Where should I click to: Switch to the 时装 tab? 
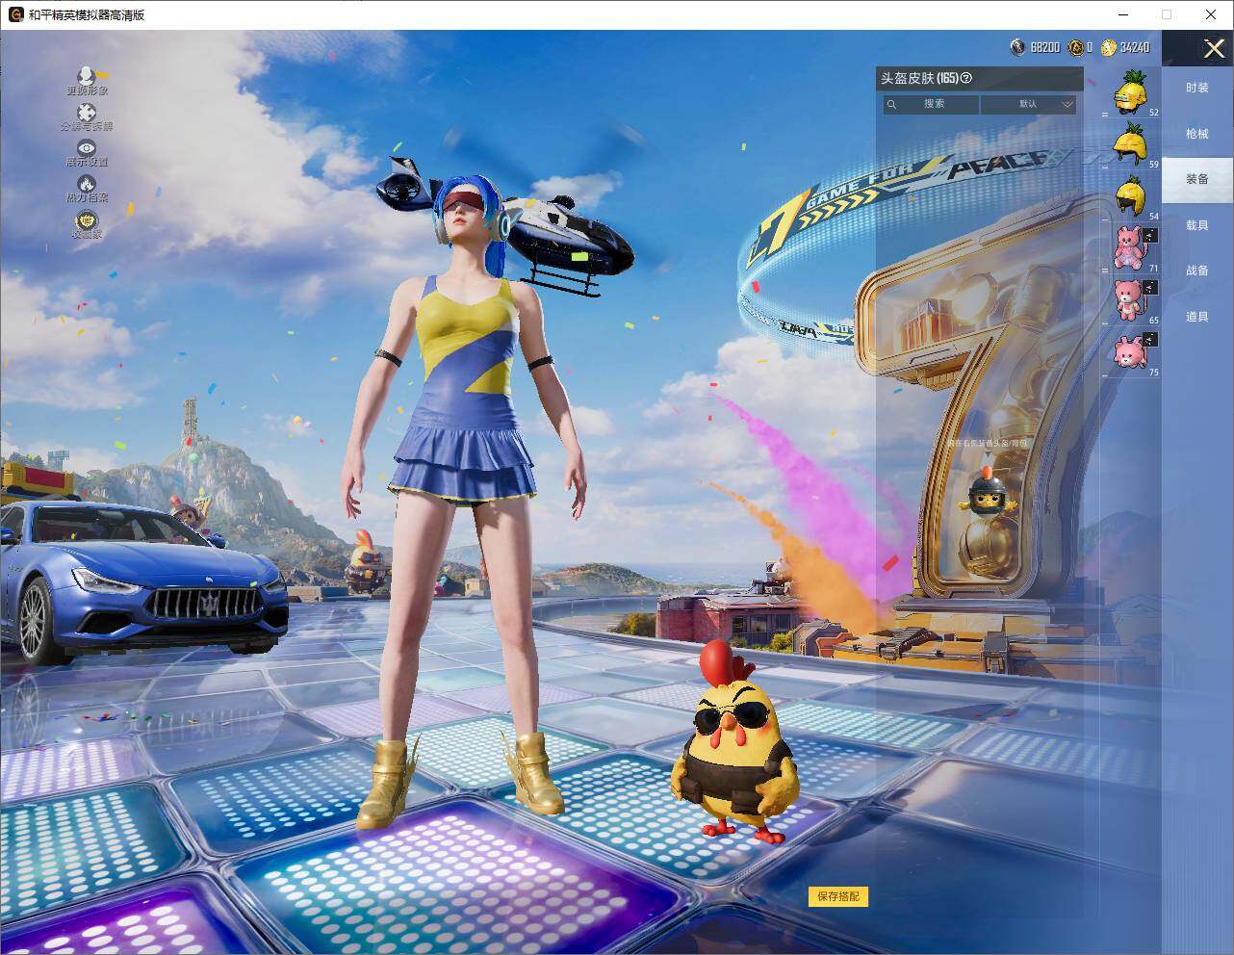pos(1196,88)
